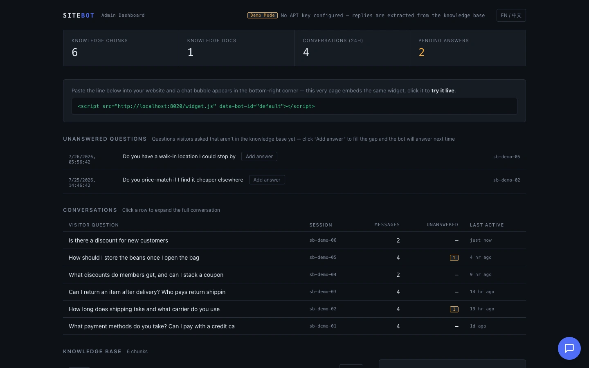Click the Demo Mode badge
Viewport: 589px width, 368px height.
(262, 16)
